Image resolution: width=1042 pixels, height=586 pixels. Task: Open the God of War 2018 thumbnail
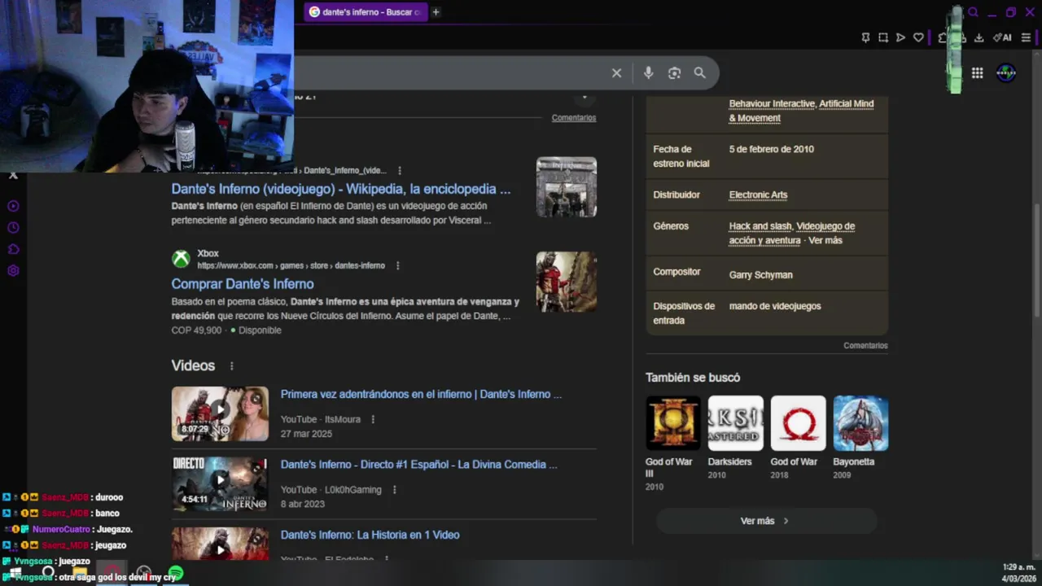point(798,423)
